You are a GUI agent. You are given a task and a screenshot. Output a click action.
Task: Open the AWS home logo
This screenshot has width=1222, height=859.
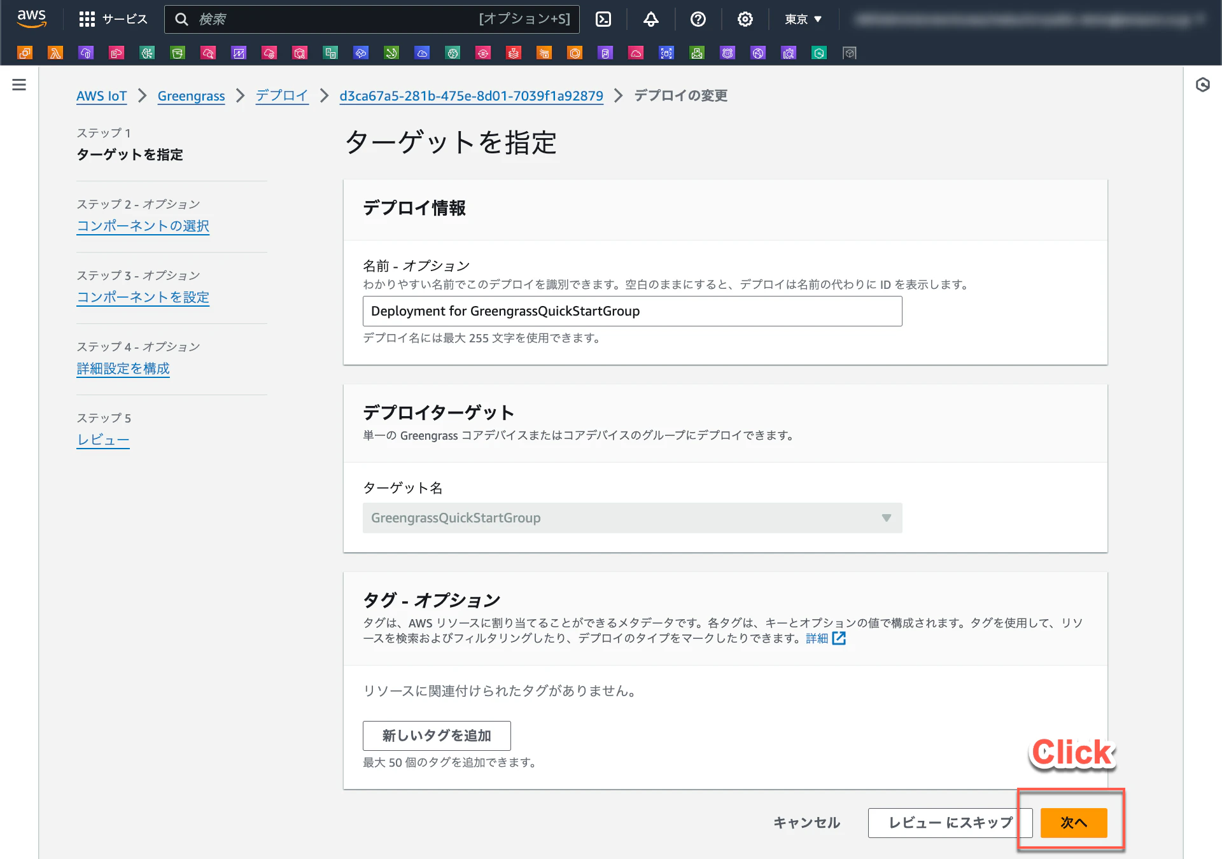(x=32, y=19)
